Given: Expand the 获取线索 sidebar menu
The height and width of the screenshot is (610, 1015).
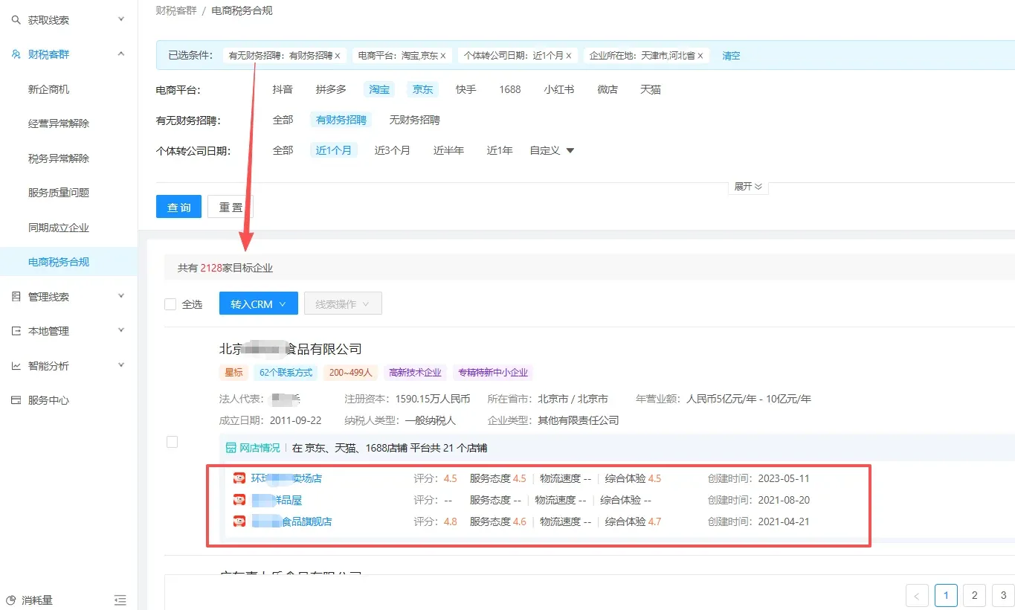Looking at the screenshot, I should click(121, 19).
